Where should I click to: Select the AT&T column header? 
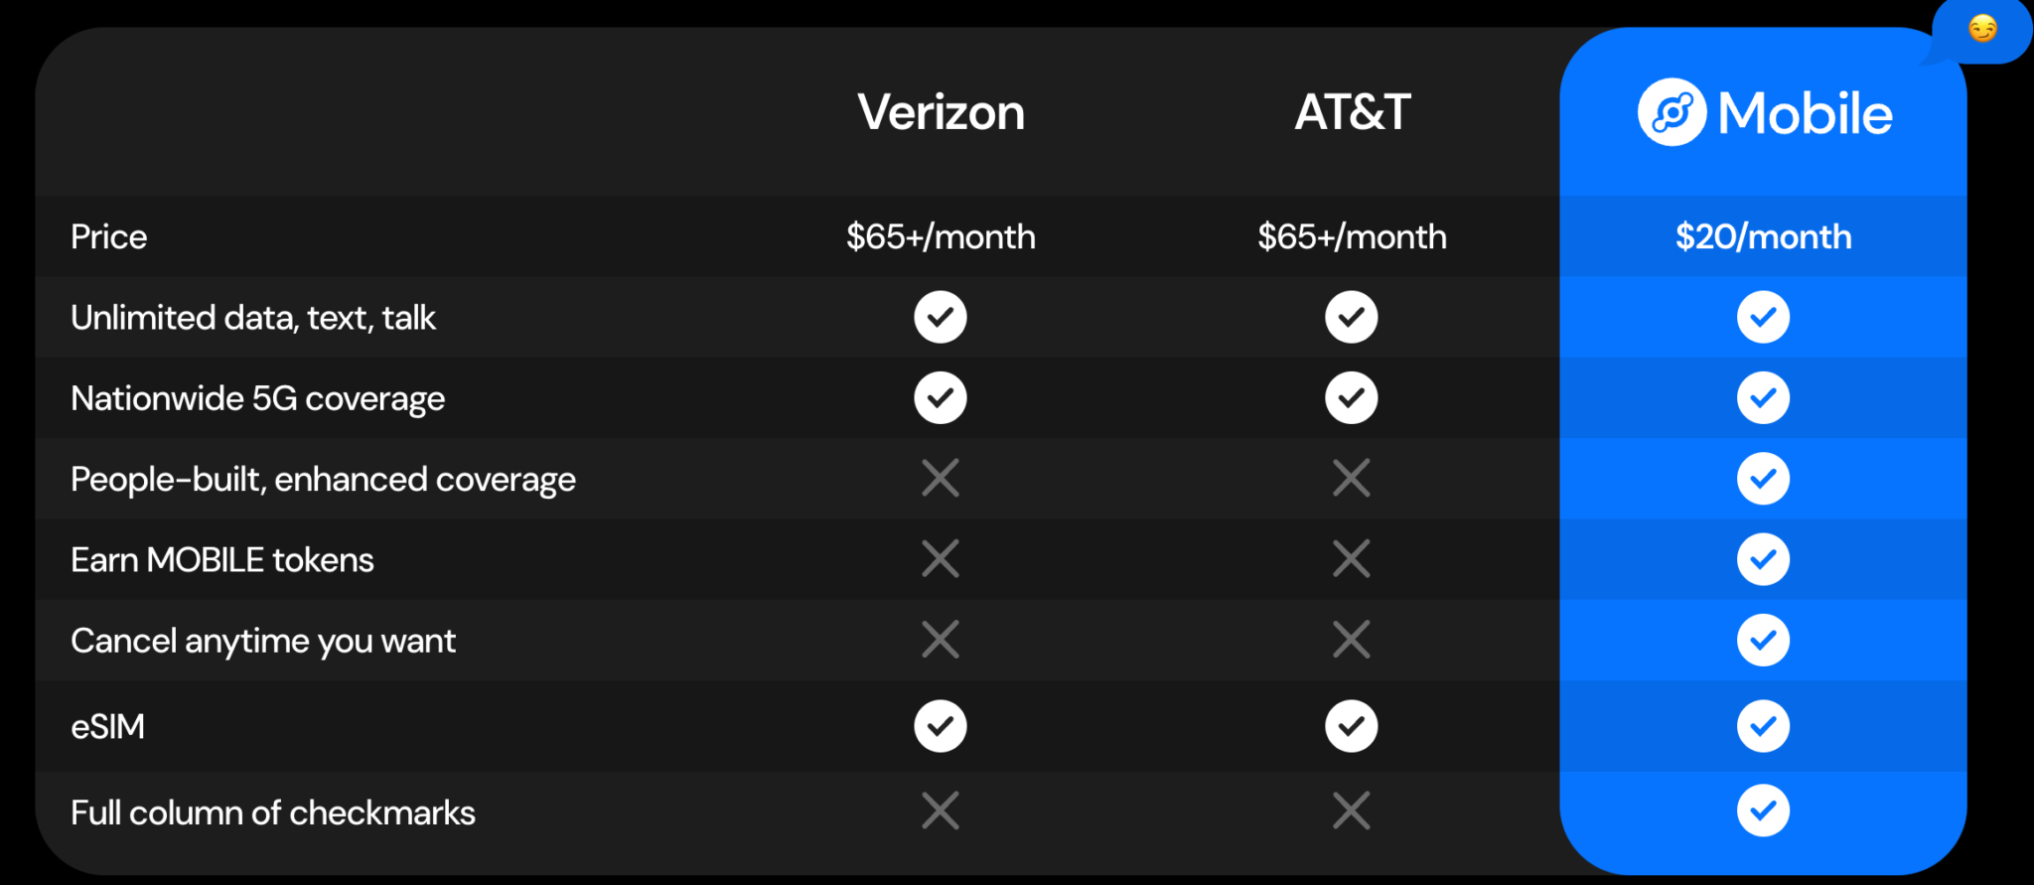point(1352,112)
